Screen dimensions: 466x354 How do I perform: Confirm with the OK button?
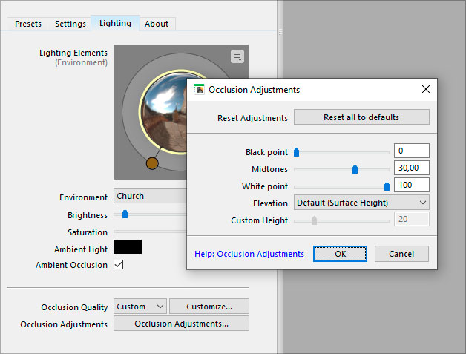tap(340, 254)
